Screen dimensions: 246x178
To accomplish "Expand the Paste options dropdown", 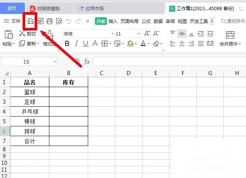I will (14, 43).
